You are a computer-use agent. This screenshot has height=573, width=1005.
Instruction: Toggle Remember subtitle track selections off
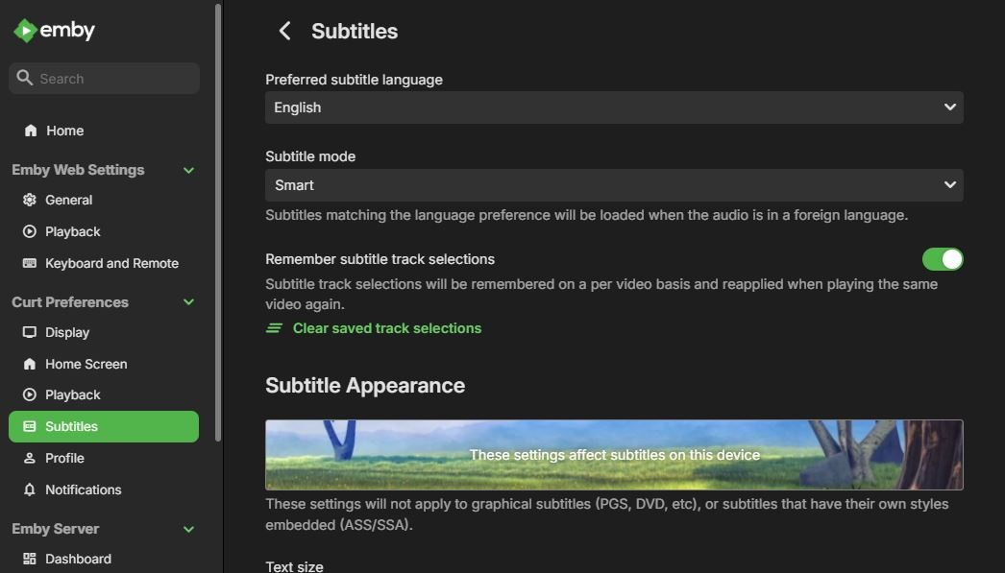pos(943,259)
